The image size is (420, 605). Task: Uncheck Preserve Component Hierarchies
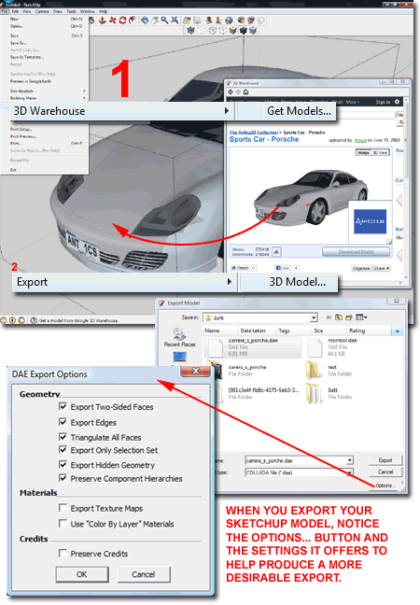63,478
